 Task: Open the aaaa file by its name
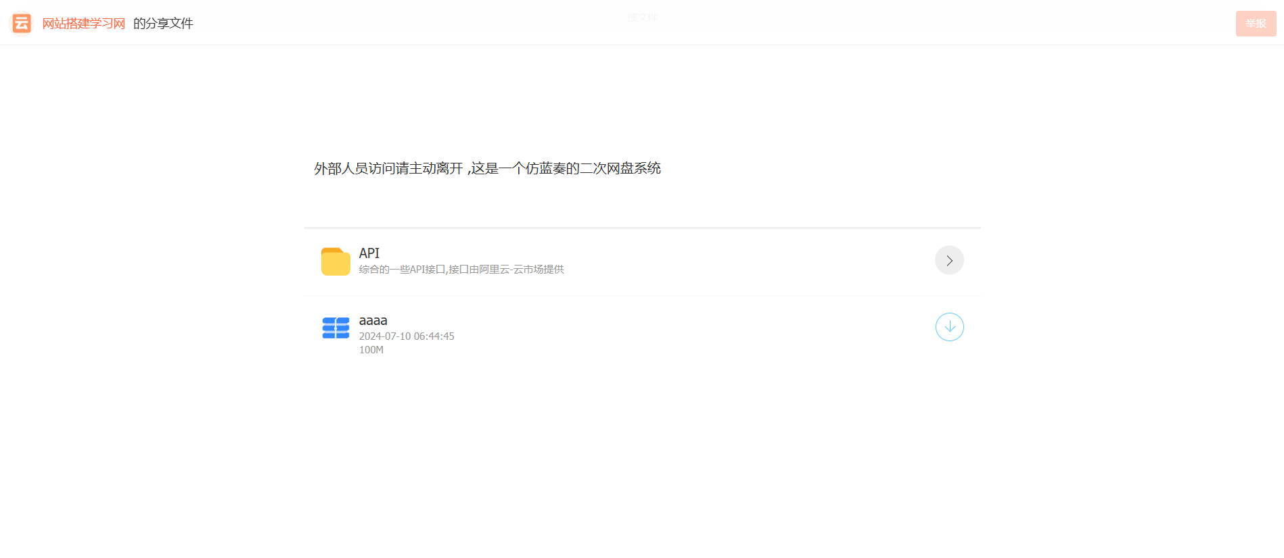point(373,320)
